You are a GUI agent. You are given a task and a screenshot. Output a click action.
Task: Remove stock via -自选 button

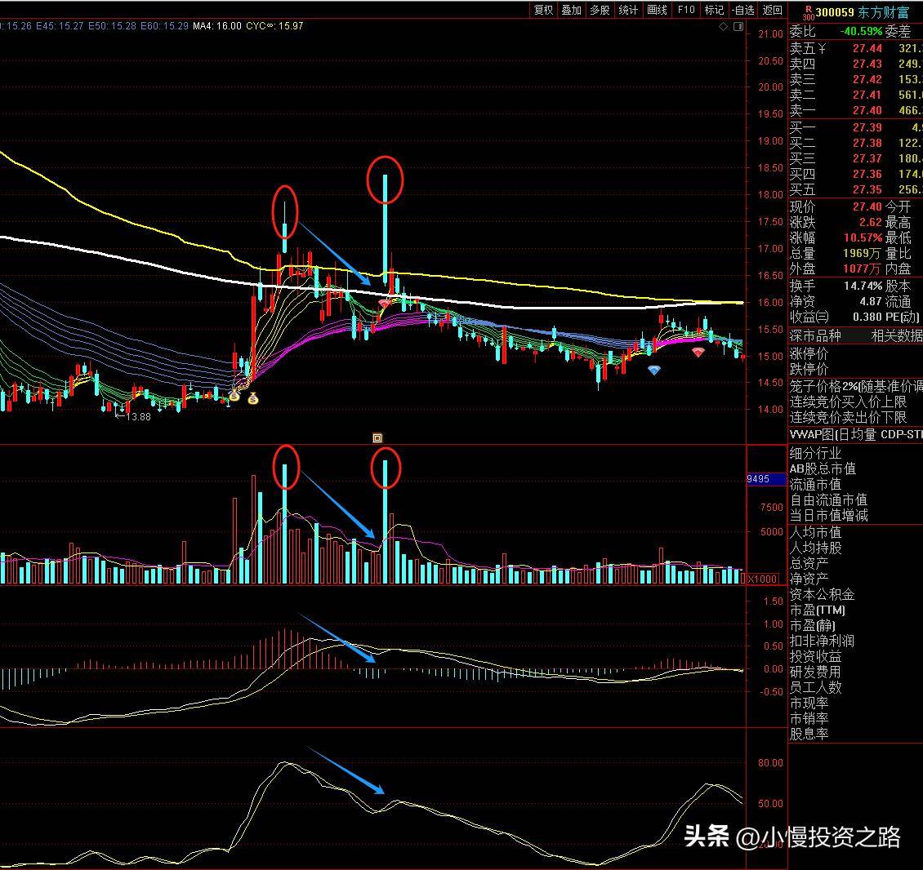pyautogui.click(x=742, y=10)
